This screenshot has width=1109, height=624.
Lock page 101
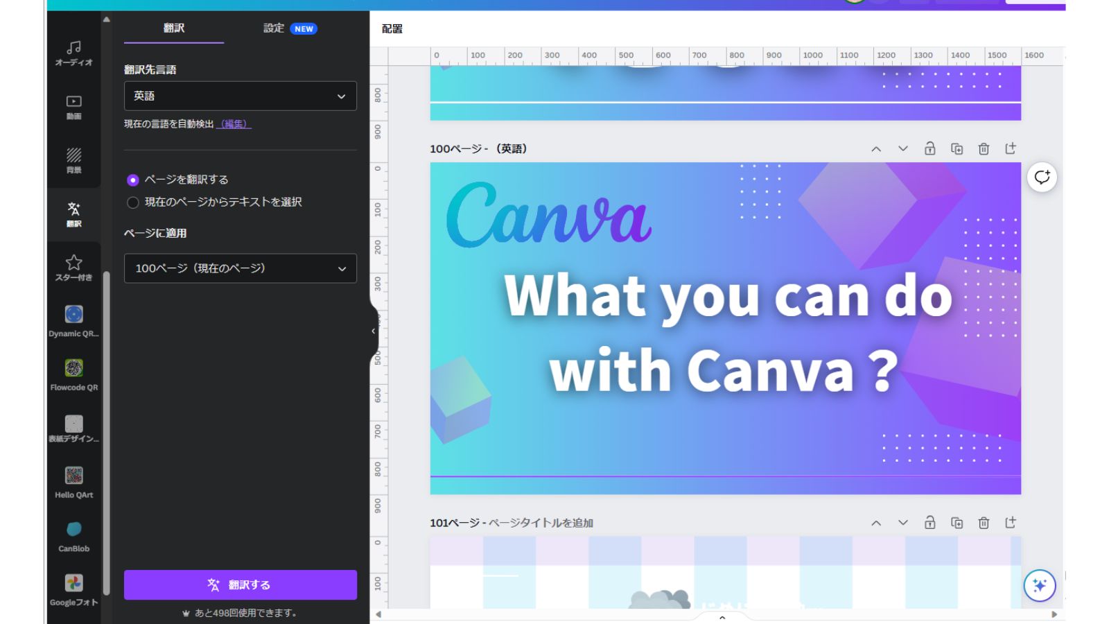[x=930, y=523]
